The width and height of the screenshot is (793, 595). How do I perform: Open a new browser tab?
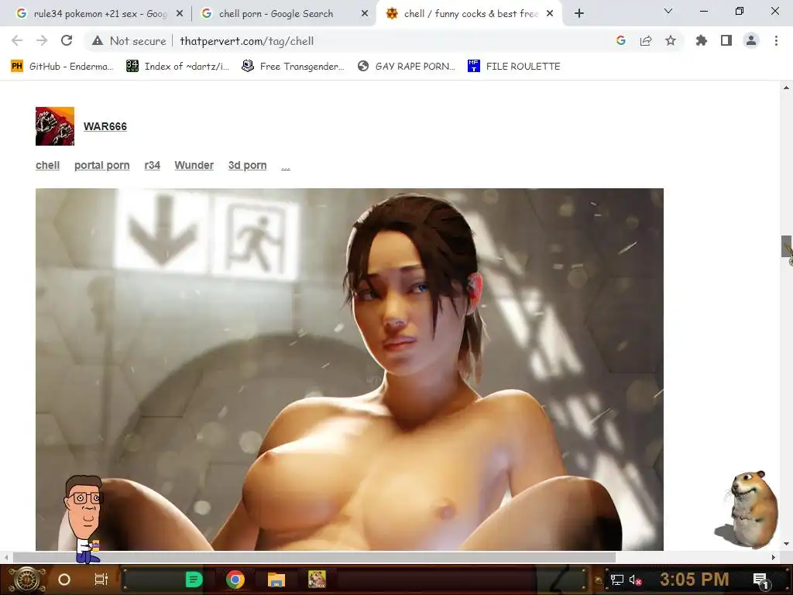[x=579, y=14]
